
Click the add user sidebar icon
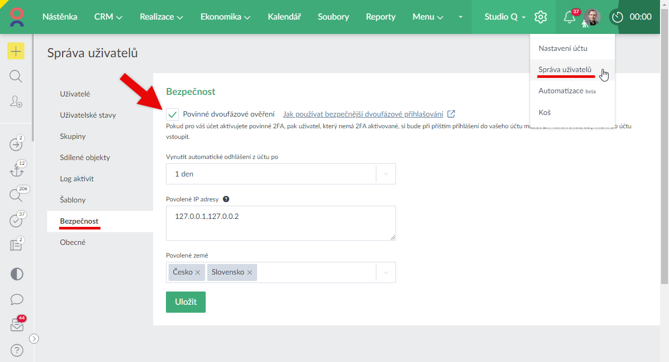(x=16, y=102)
